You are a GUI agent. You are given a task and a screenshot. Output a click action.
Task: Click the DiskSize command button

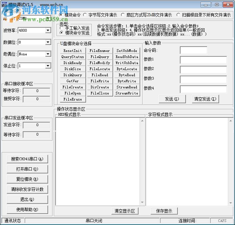click(73, 69)
